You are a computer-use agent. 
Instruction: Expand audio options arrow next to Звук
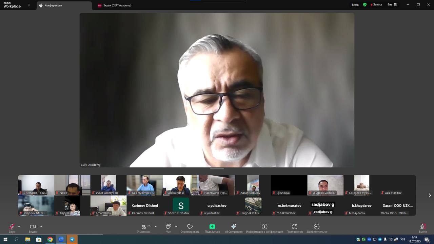19,227
